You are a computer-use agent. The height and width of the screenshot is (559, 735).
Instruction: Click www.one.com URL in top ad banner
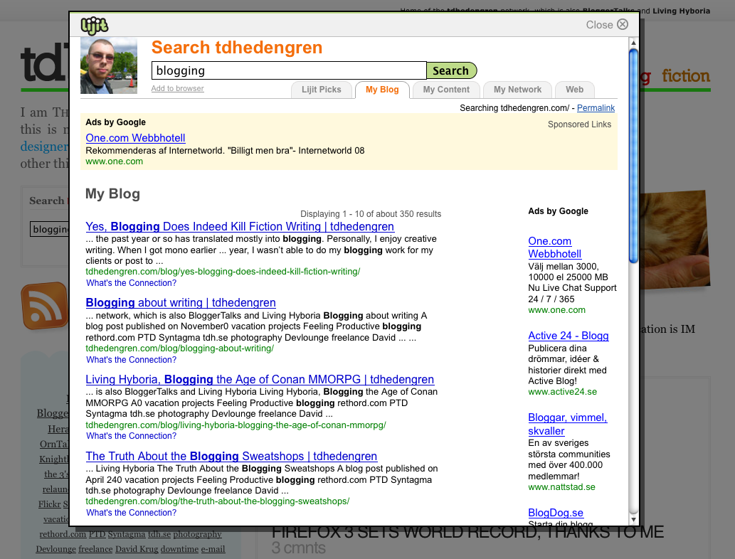coord(114,161)
